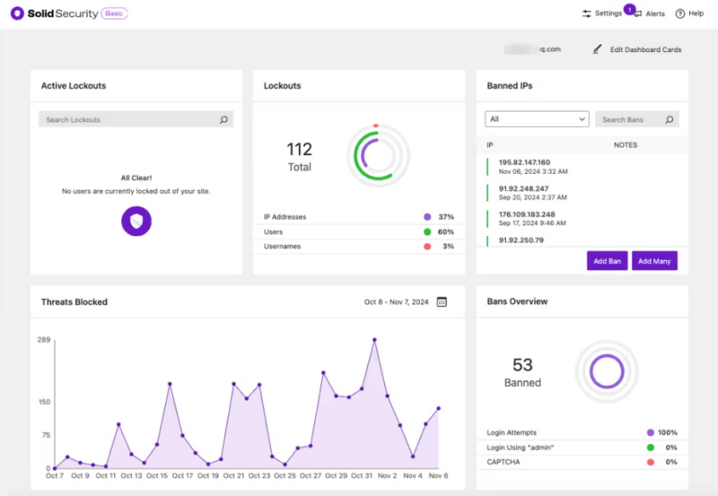Open the Alerts notification icon
This screenshot has height=496, width=718.
[638, 14]
